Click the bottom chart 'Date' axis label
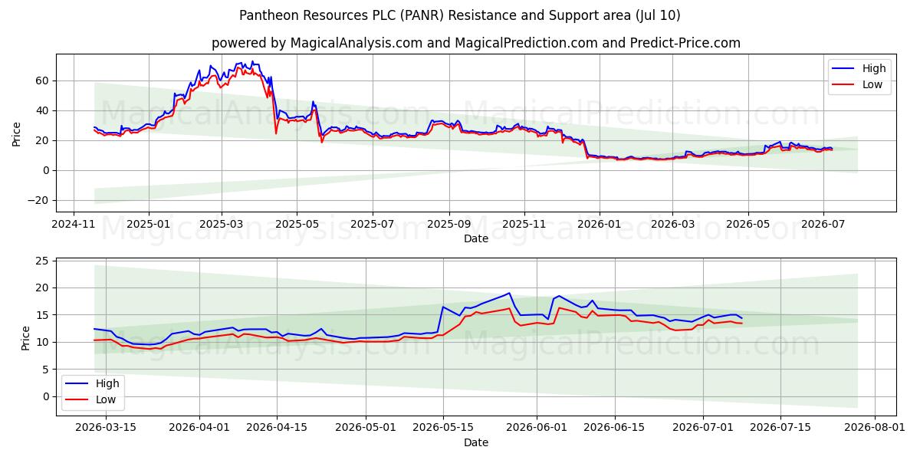 point(476,442)
